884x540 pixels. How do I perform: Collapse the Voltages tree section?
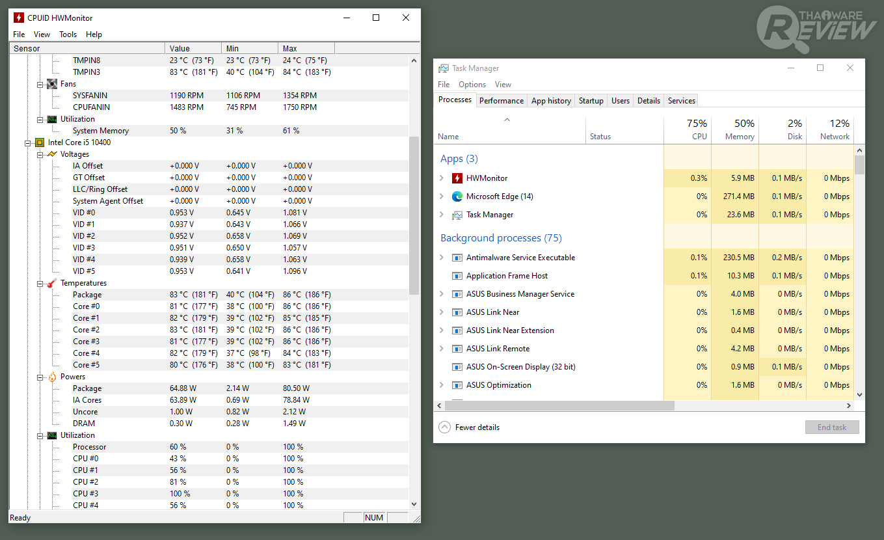point(40,154)
